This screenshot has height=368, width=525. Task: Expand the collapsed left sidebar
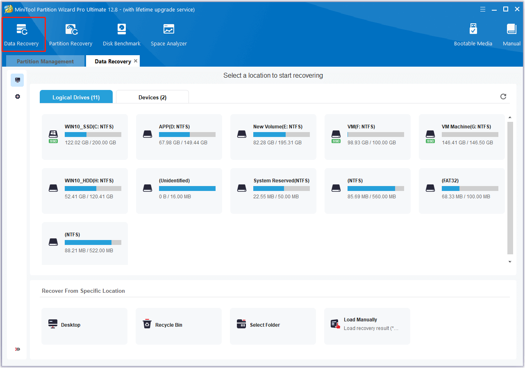17,349
